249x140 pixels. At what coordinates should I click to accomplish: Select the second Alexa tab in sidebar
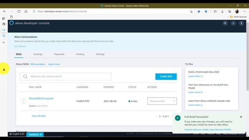(x=4, y=36)
